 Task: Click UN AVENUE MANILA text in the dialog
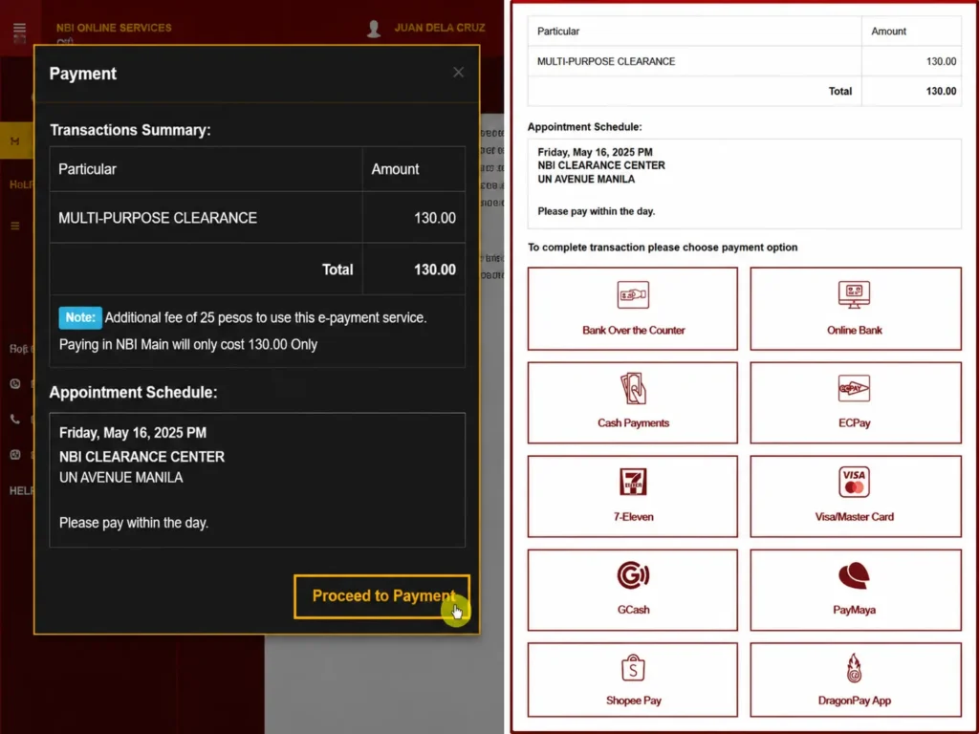tap(120, 478)
